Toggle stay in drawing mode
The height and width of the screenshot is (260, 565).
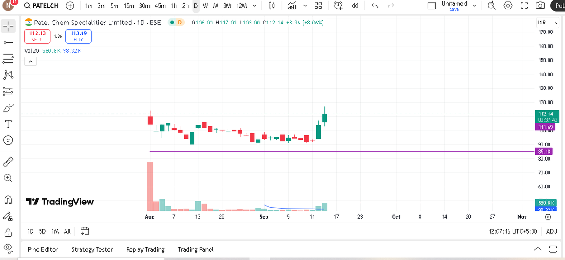click(8, 216)
